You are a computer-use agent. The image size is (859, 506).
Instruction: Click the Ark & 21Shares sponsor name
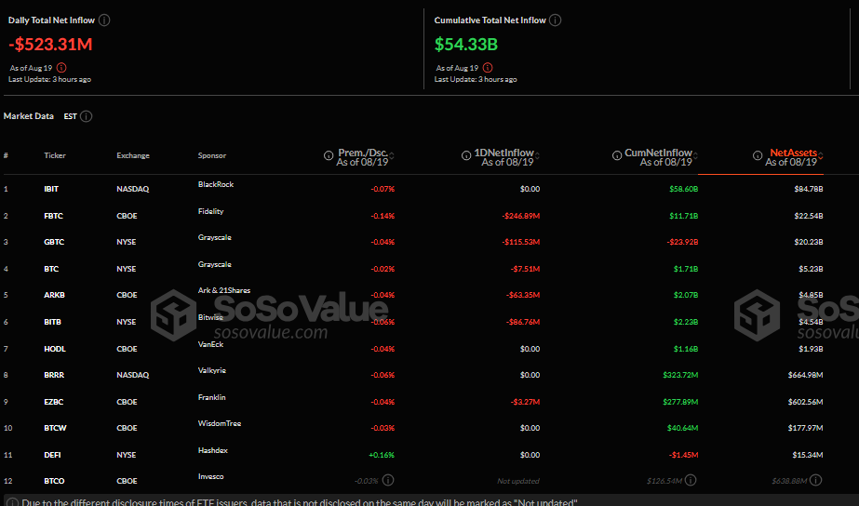(x=224, y=290)
